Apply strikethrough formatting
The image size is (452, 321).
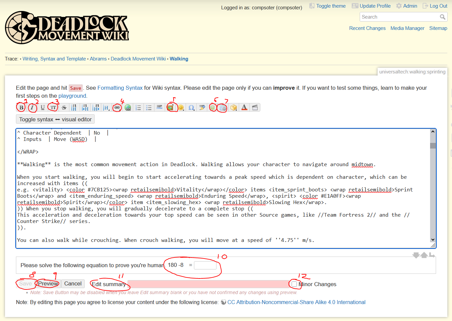[x=63, y=107]
